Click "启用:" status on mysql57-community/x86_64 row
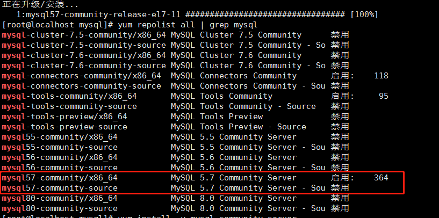 coord(342,178)
